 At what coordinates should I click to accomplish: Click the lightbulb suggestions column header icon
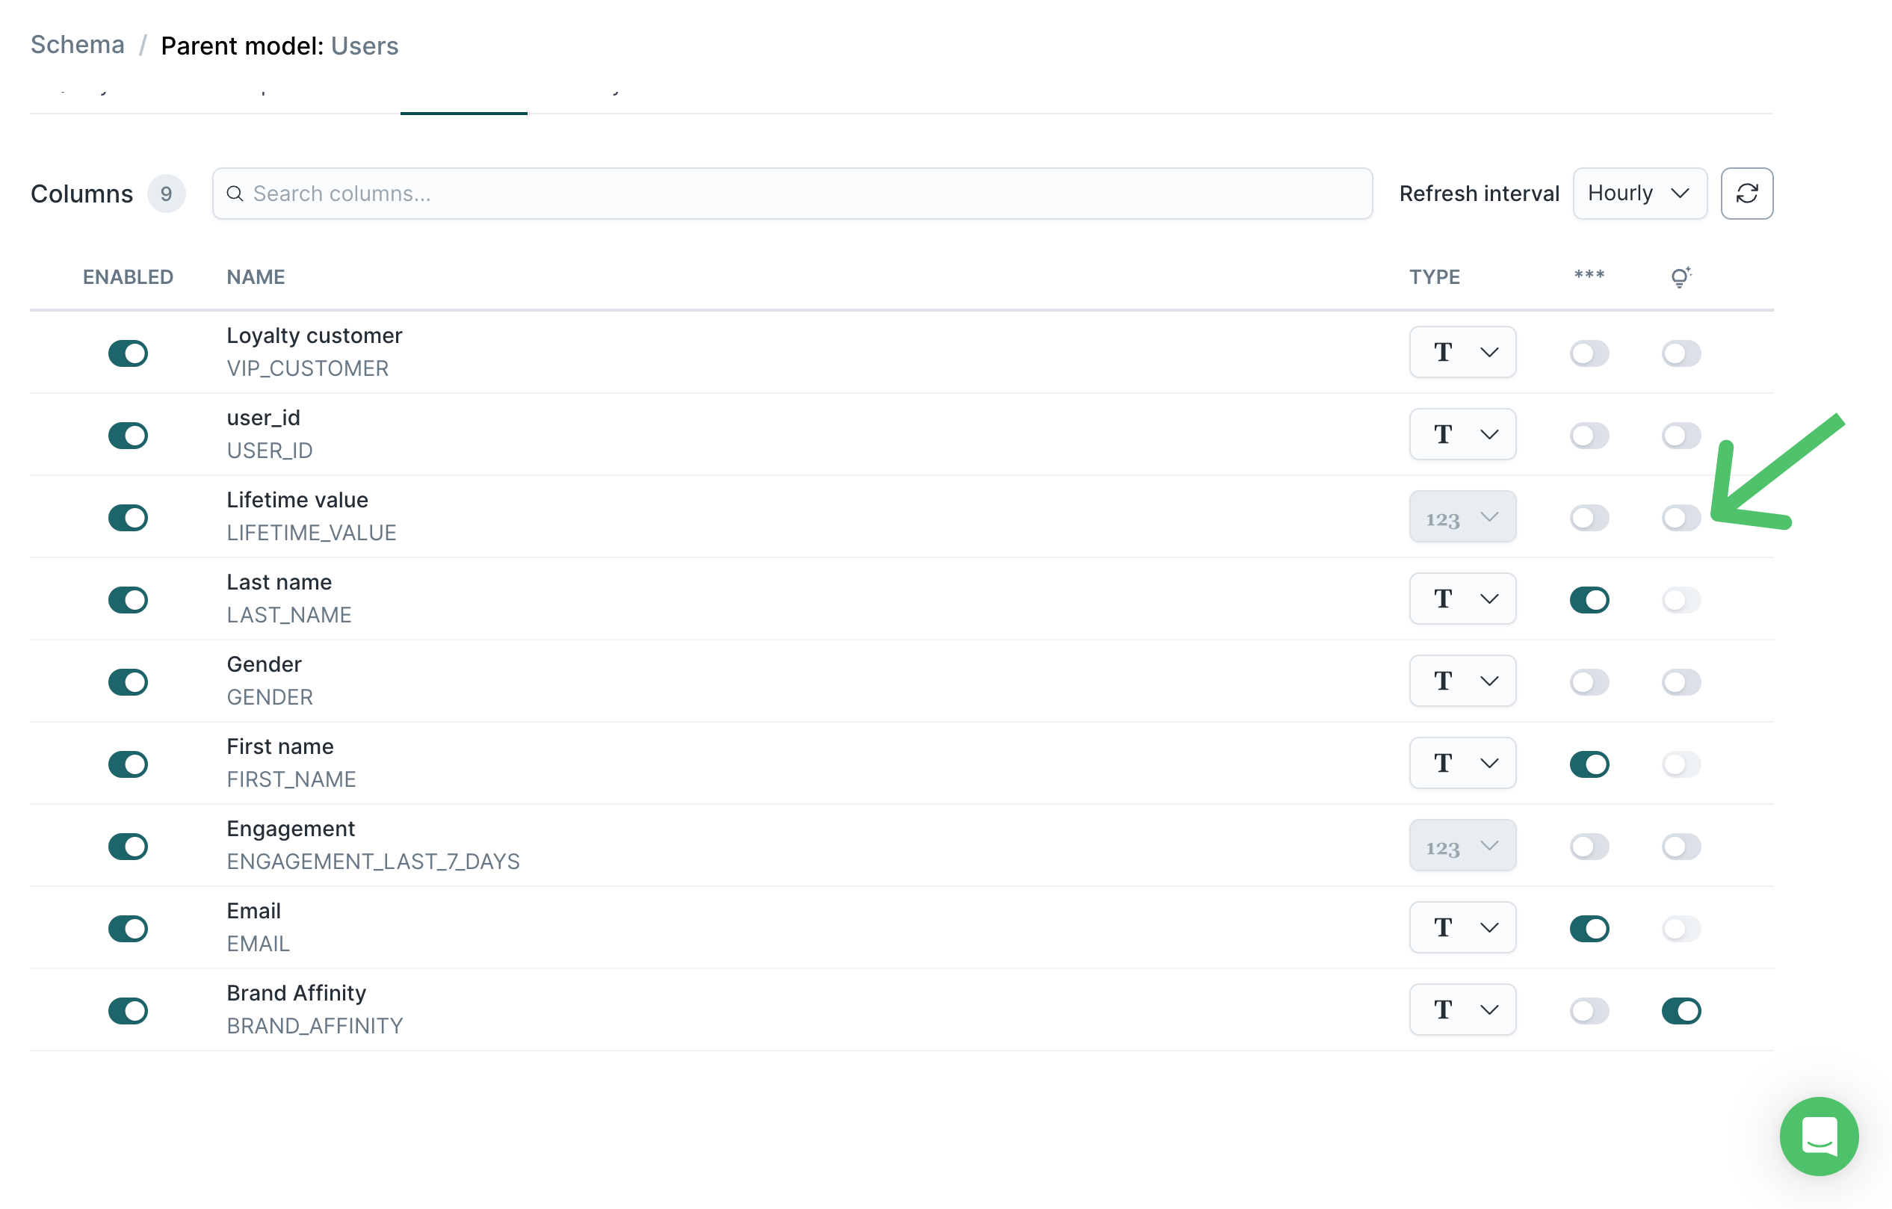[x=1680, y=276]
